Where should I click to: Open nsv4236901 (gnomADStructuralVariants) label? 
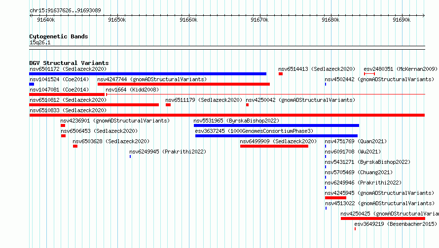[115, 121]
